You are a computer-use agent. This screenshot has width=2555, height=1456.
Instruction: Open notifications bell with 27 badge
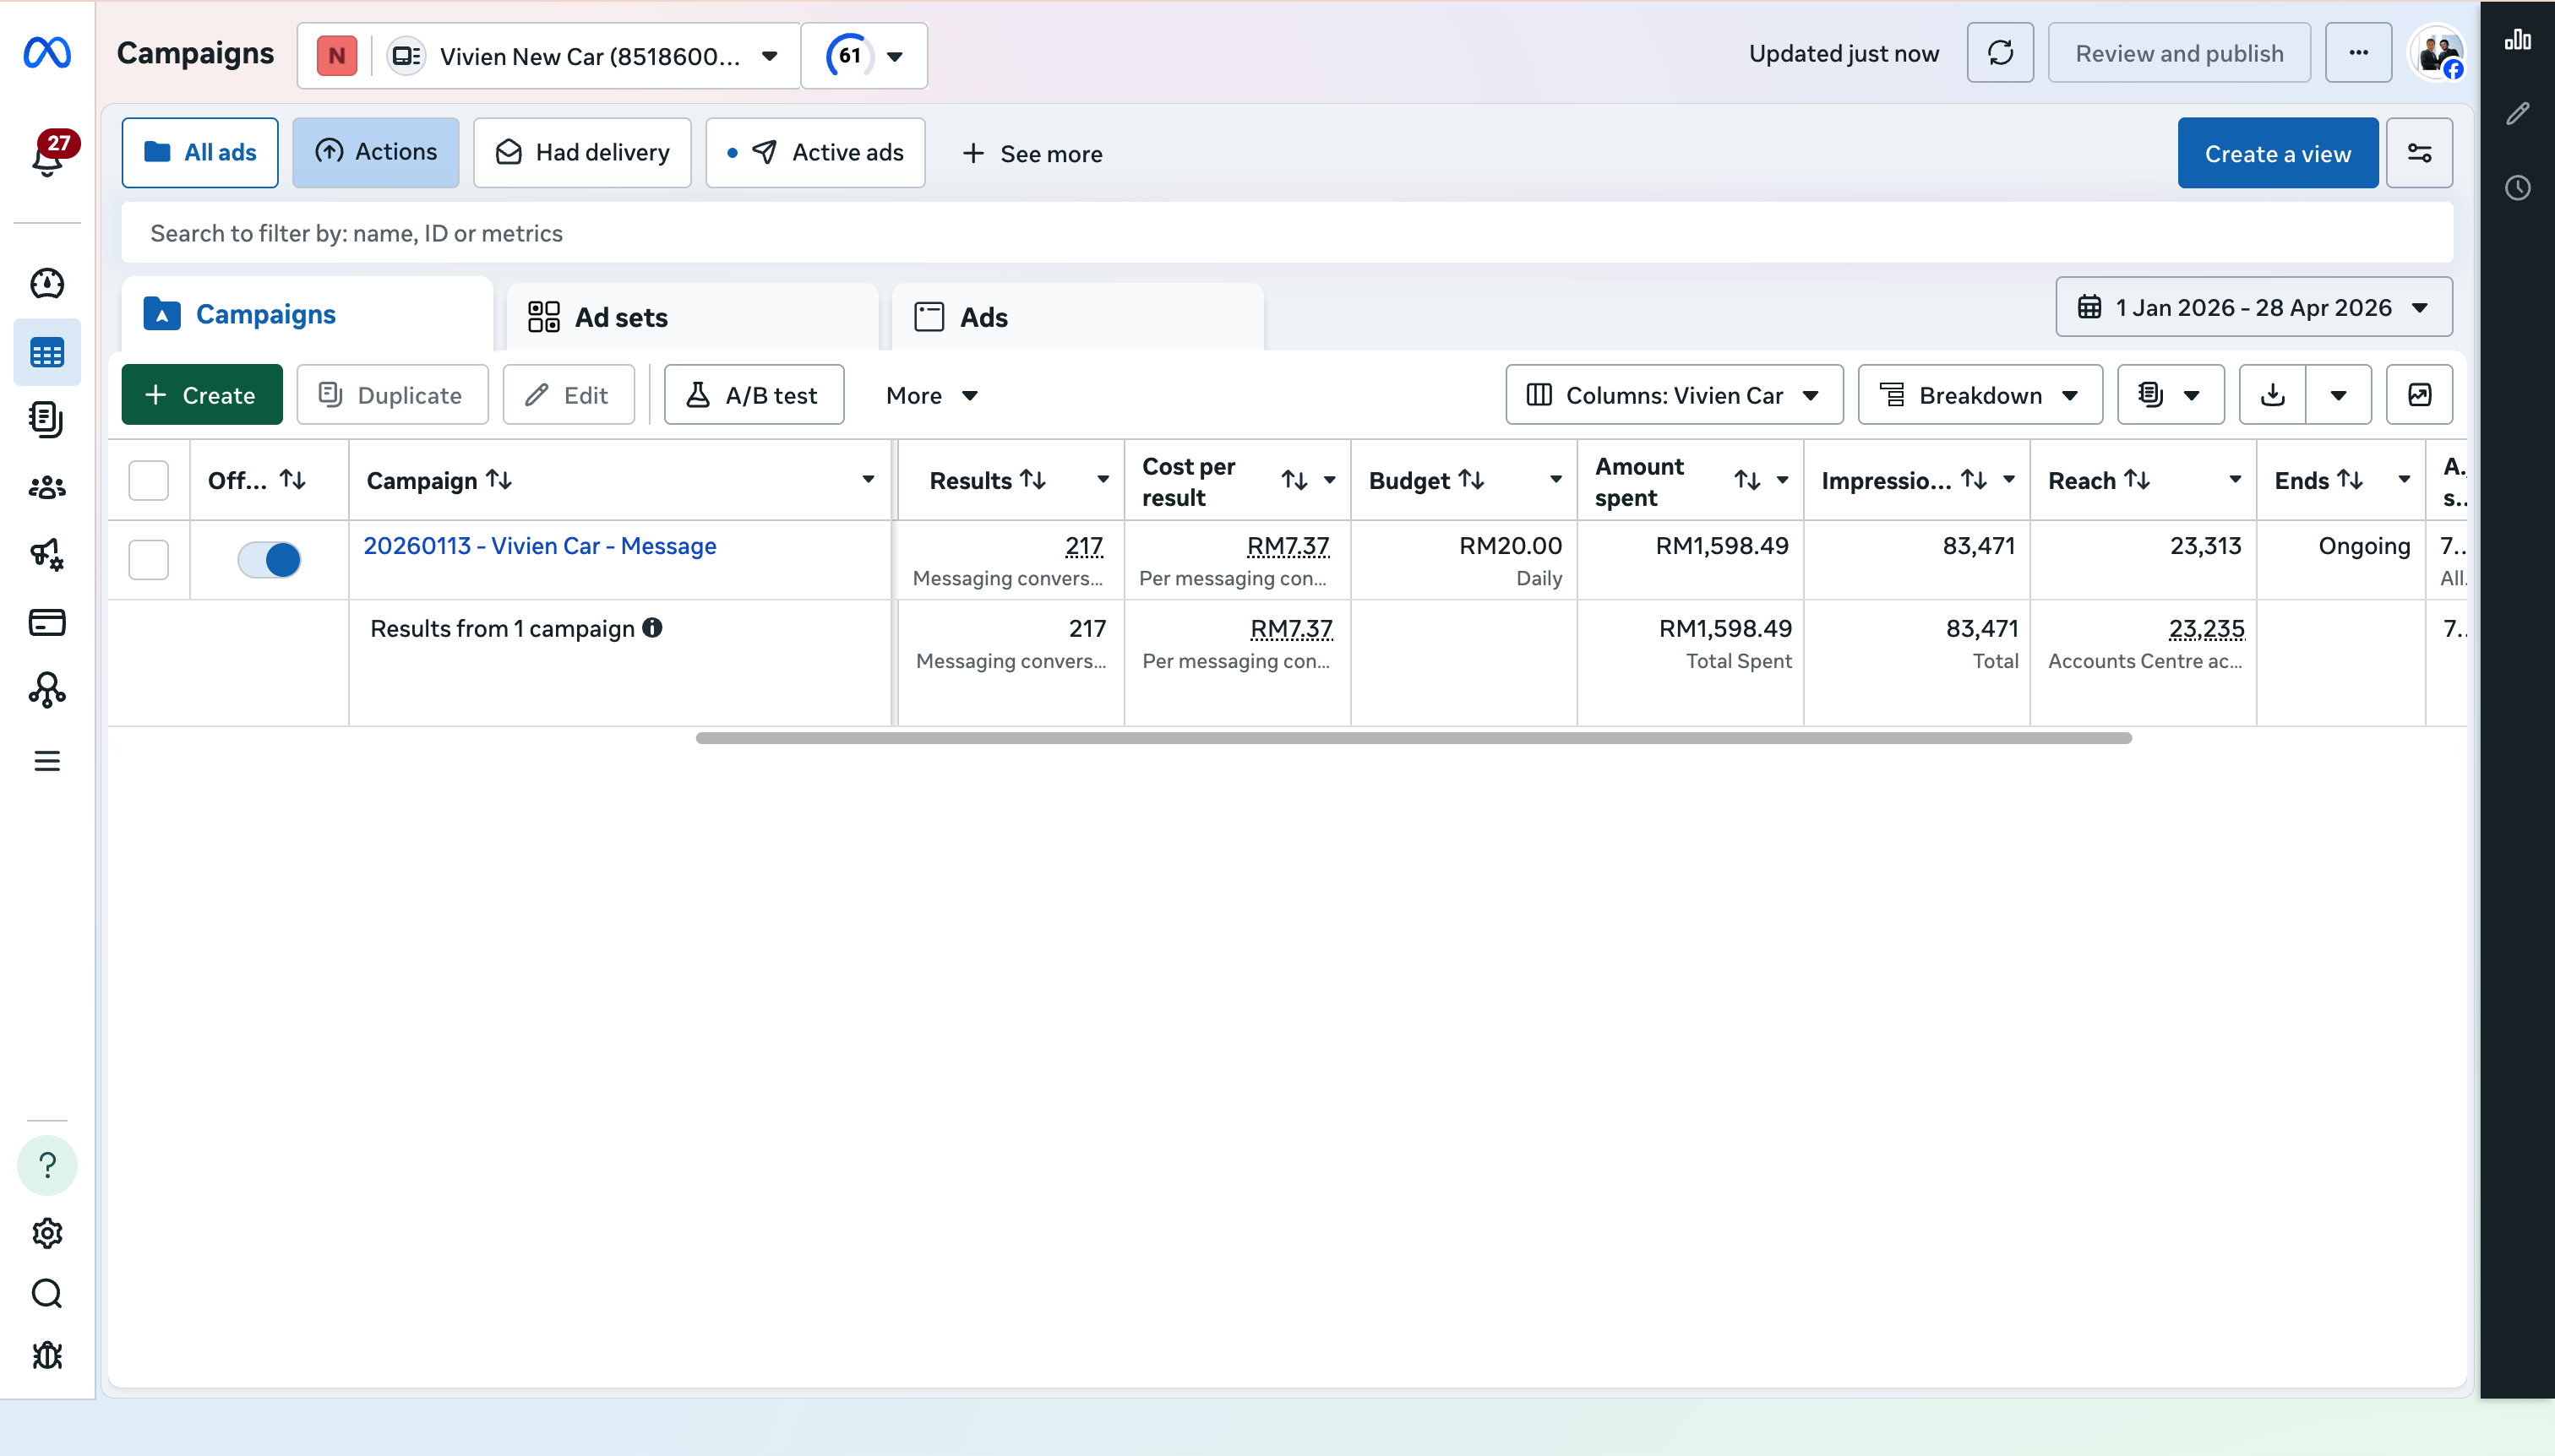[x=47, y=155]
